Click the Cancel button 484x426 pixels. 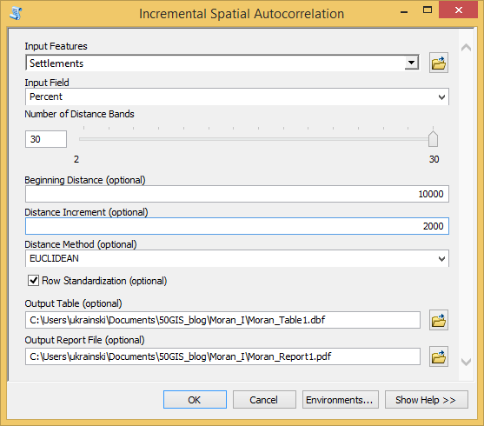coord(264,400)
